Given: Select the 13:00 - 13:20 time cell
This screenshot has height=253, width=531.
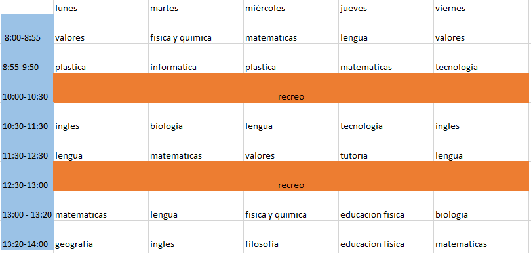Looking at the screenshot, I should pos(27,206).
